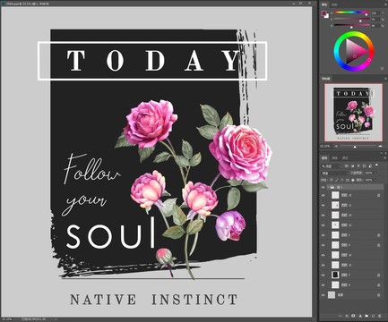Open the layer filter kind dropdown

(x=331, y=165)
